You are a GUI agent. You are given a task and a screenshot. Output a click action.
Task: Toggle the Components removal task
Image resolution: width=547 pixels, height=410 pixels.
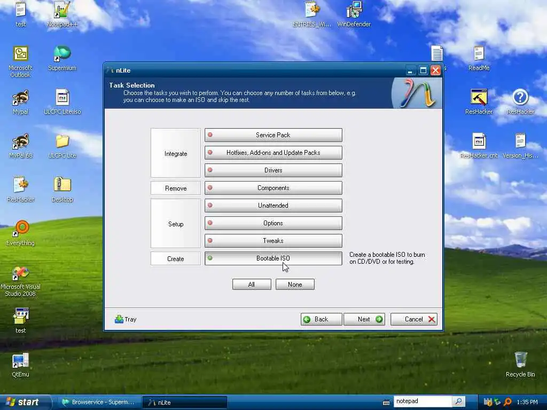point(273,188)
